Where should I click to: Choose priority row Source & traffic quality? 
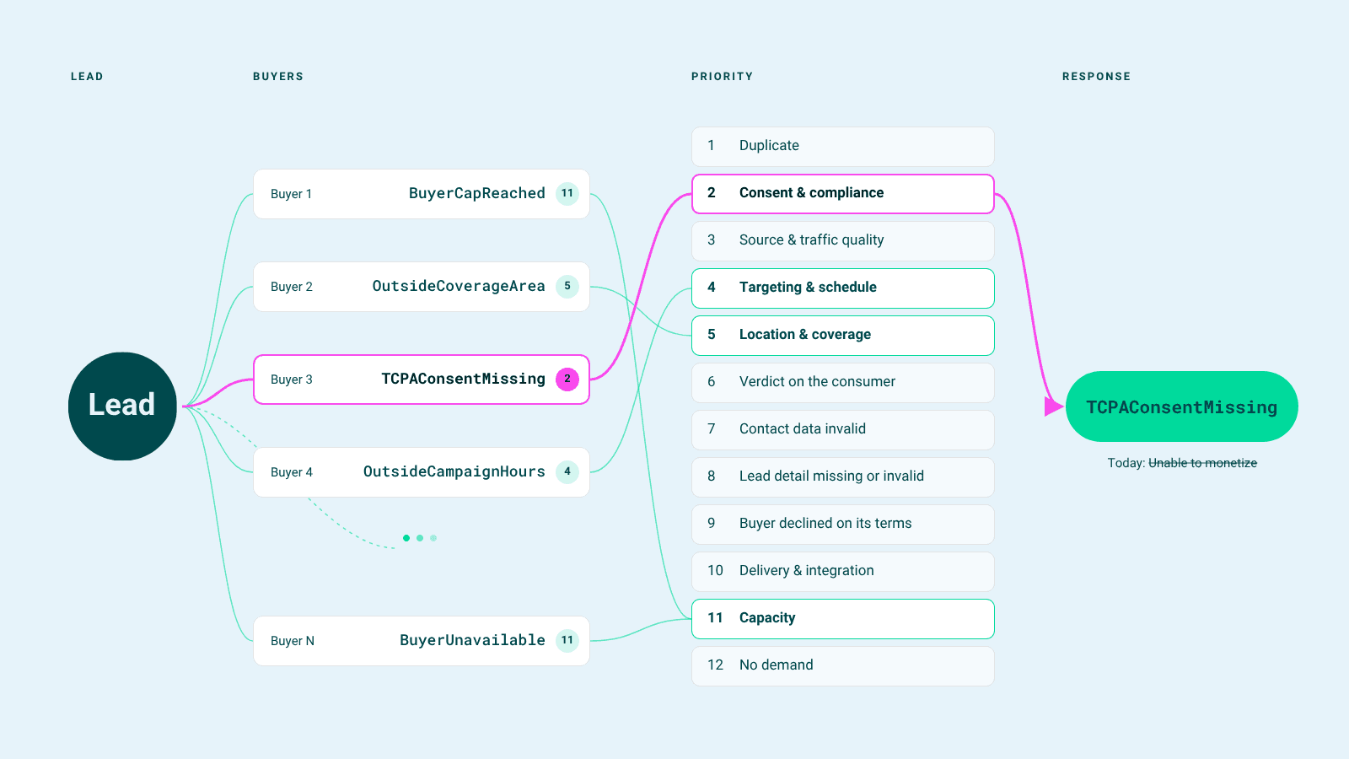click(x=843, y=241)
